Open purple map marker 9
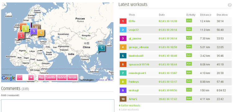Image resolution: width=233 pixels, height=112 pixels. pos(34,31)
